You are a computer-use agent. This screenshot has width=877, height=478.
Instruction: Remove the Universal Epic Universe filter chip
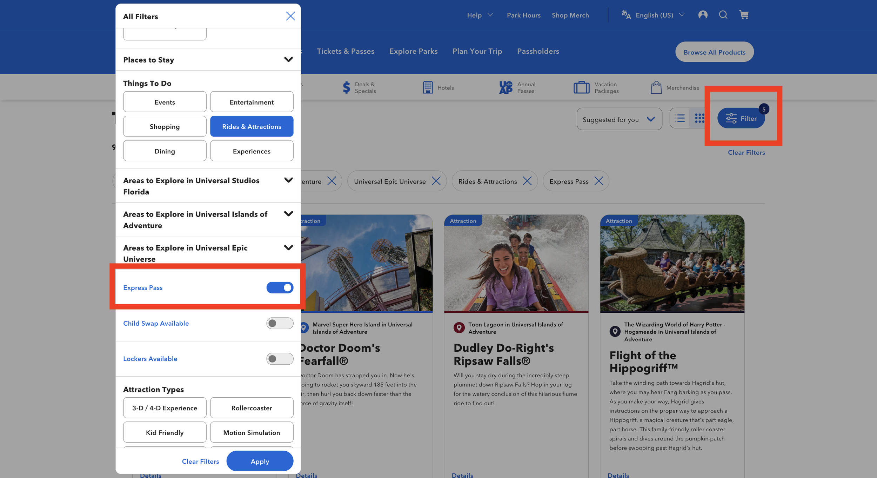coord(436,181)
